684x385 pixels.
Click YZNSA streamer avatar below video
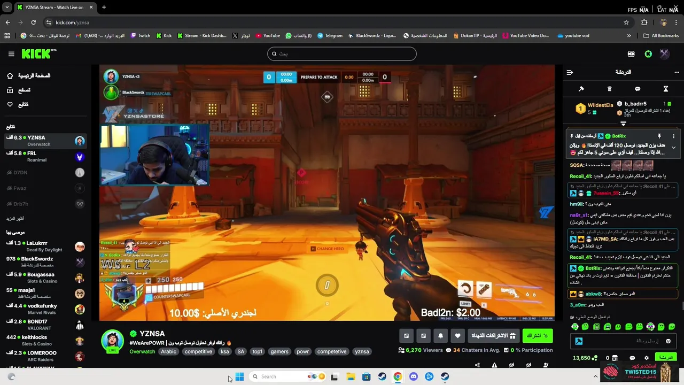coord(112,341)
